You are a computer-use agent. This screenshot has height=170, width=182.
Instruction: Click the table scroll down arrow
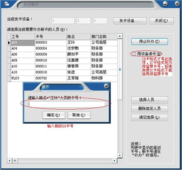(120, 155)
